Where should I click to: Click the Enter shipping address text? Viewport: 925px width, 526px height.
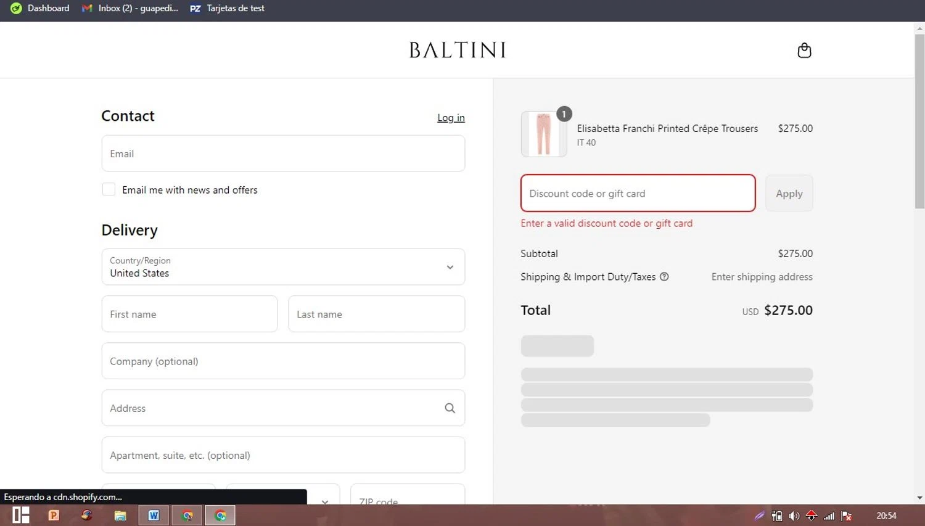click(762, 277)
